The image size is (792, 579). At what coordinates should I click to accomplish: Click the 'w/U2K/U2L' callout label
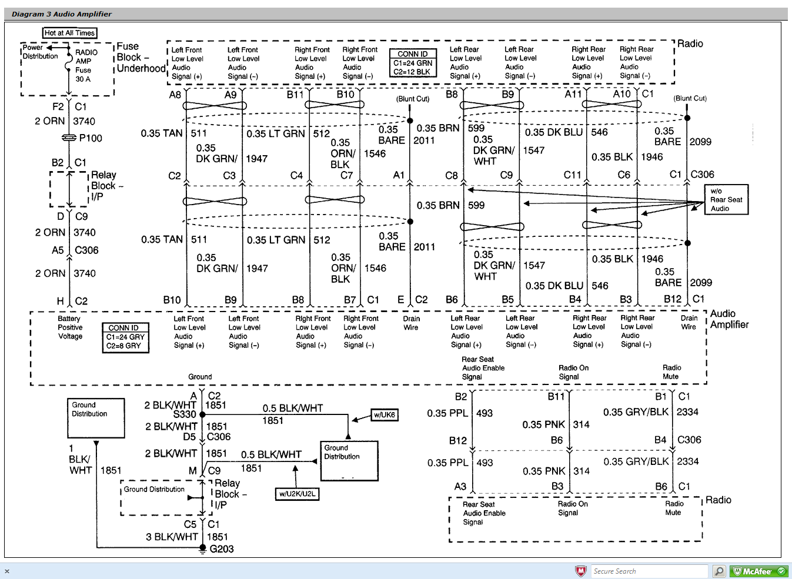pos(297,494)
